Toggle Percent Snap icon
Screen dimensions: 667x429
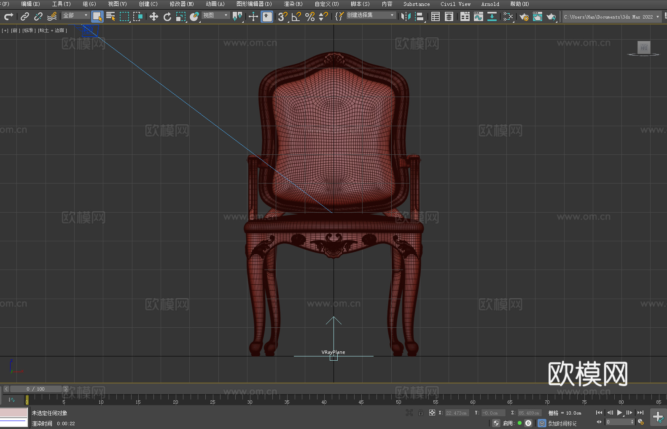click(x=310, y=16)
